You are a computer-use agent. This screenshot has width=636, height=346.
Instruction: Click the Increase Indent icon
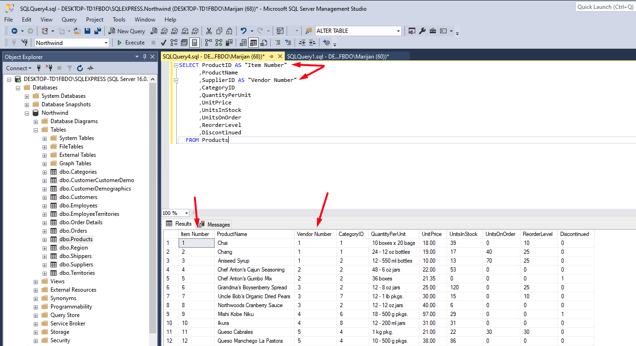tap(312, 43)
